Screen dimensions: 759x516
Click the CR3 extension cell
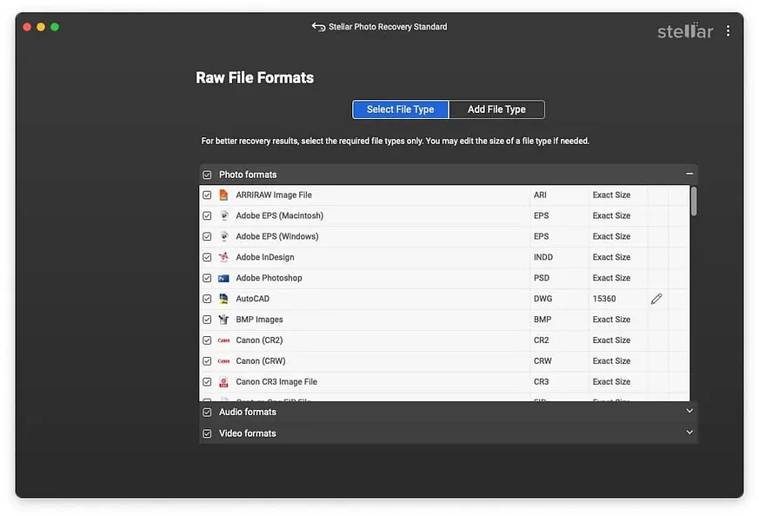(541, 382)
